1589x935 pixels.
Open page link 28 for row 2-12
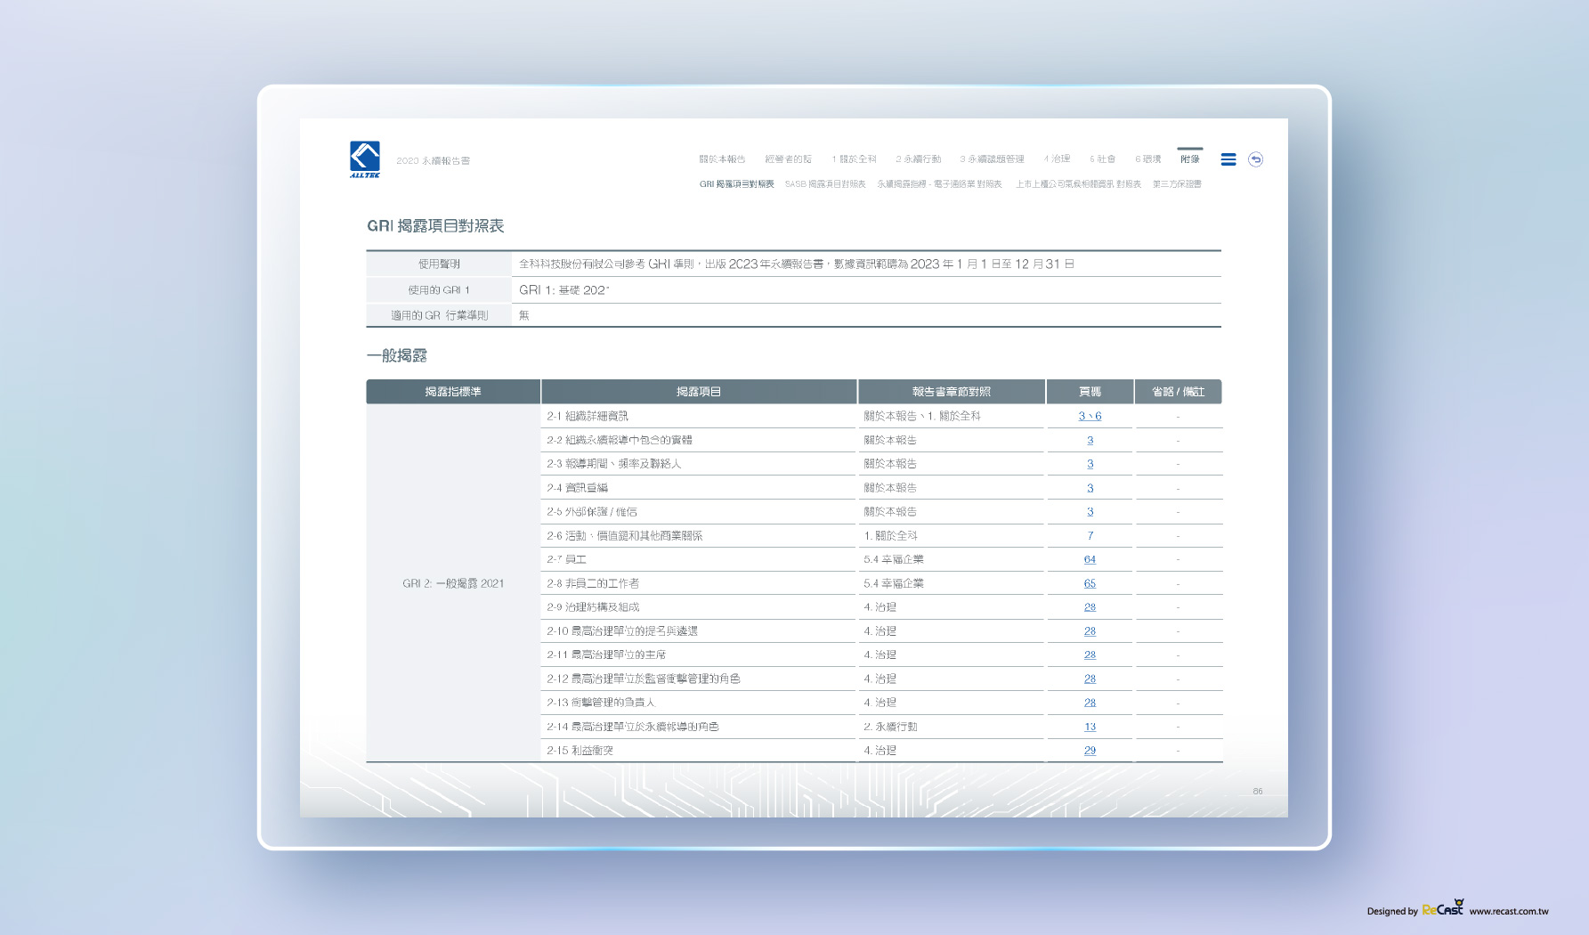1090,679
